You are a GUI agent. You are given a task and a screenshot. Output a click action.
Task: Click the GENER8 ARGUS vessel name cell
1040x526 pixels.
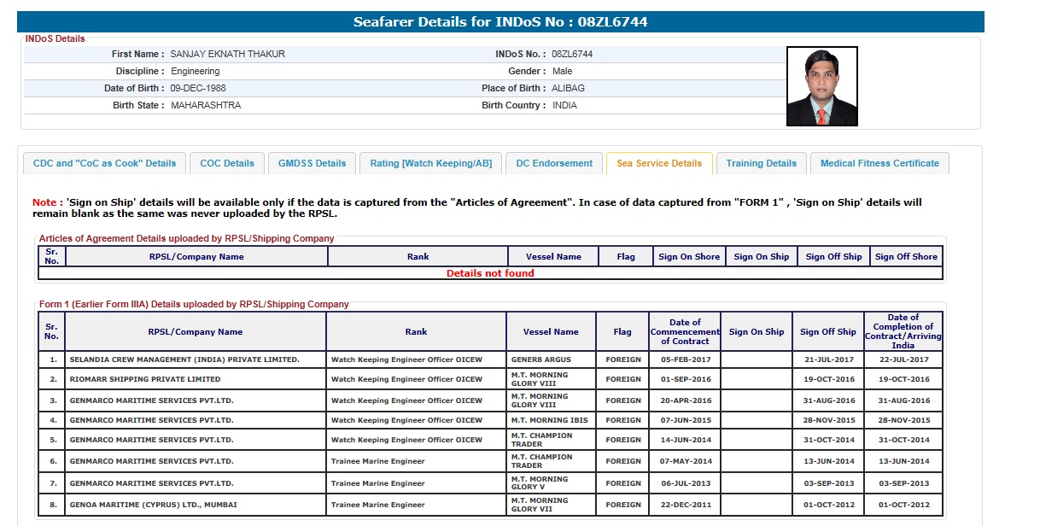coord(540,359)
